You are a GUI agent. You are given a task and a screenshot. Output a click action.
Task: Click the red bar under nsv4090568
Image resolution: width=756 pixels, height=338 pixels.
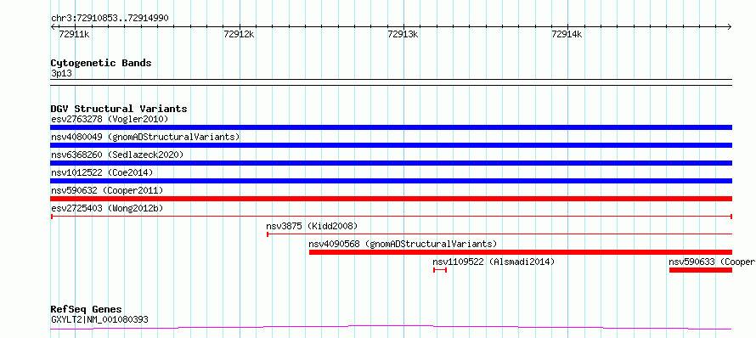coord(520,252)
